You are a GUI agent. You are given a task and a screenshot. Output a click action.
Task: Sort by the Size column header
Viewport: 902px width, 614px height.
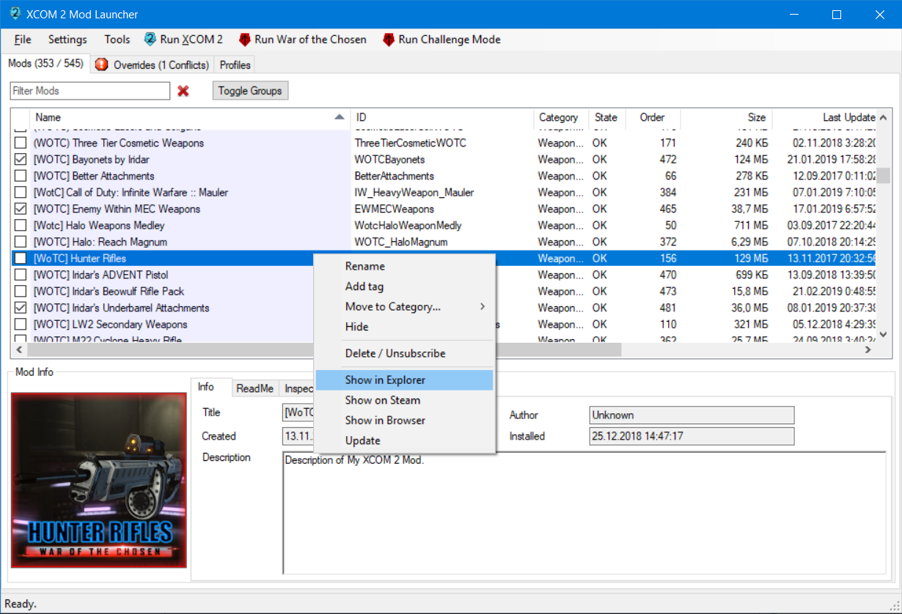[x=726, y=117]
